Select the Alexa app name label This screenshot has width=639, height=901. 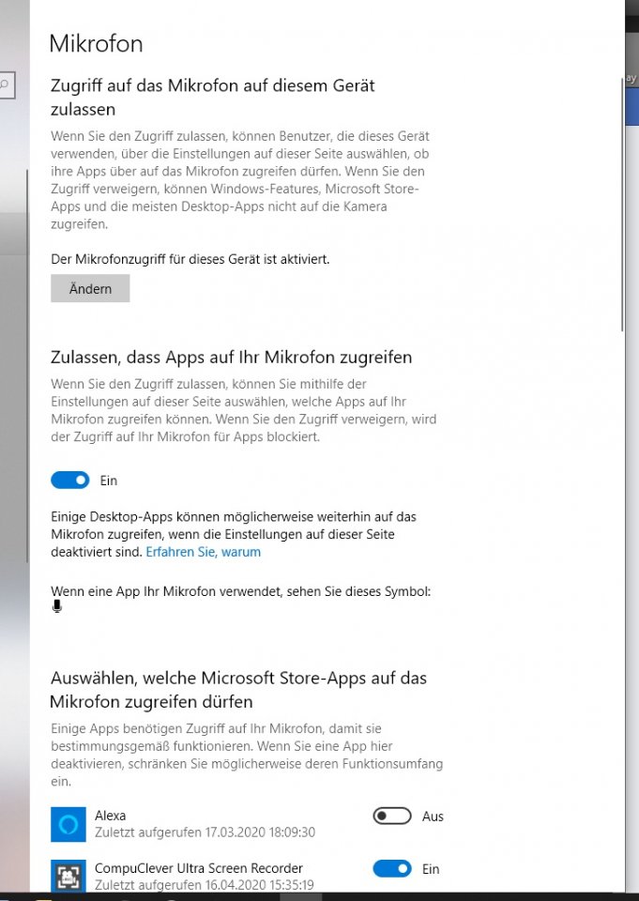[111, 816]
